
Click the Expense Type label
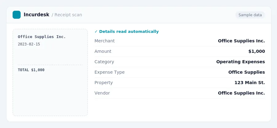click(x=110, y=72)
